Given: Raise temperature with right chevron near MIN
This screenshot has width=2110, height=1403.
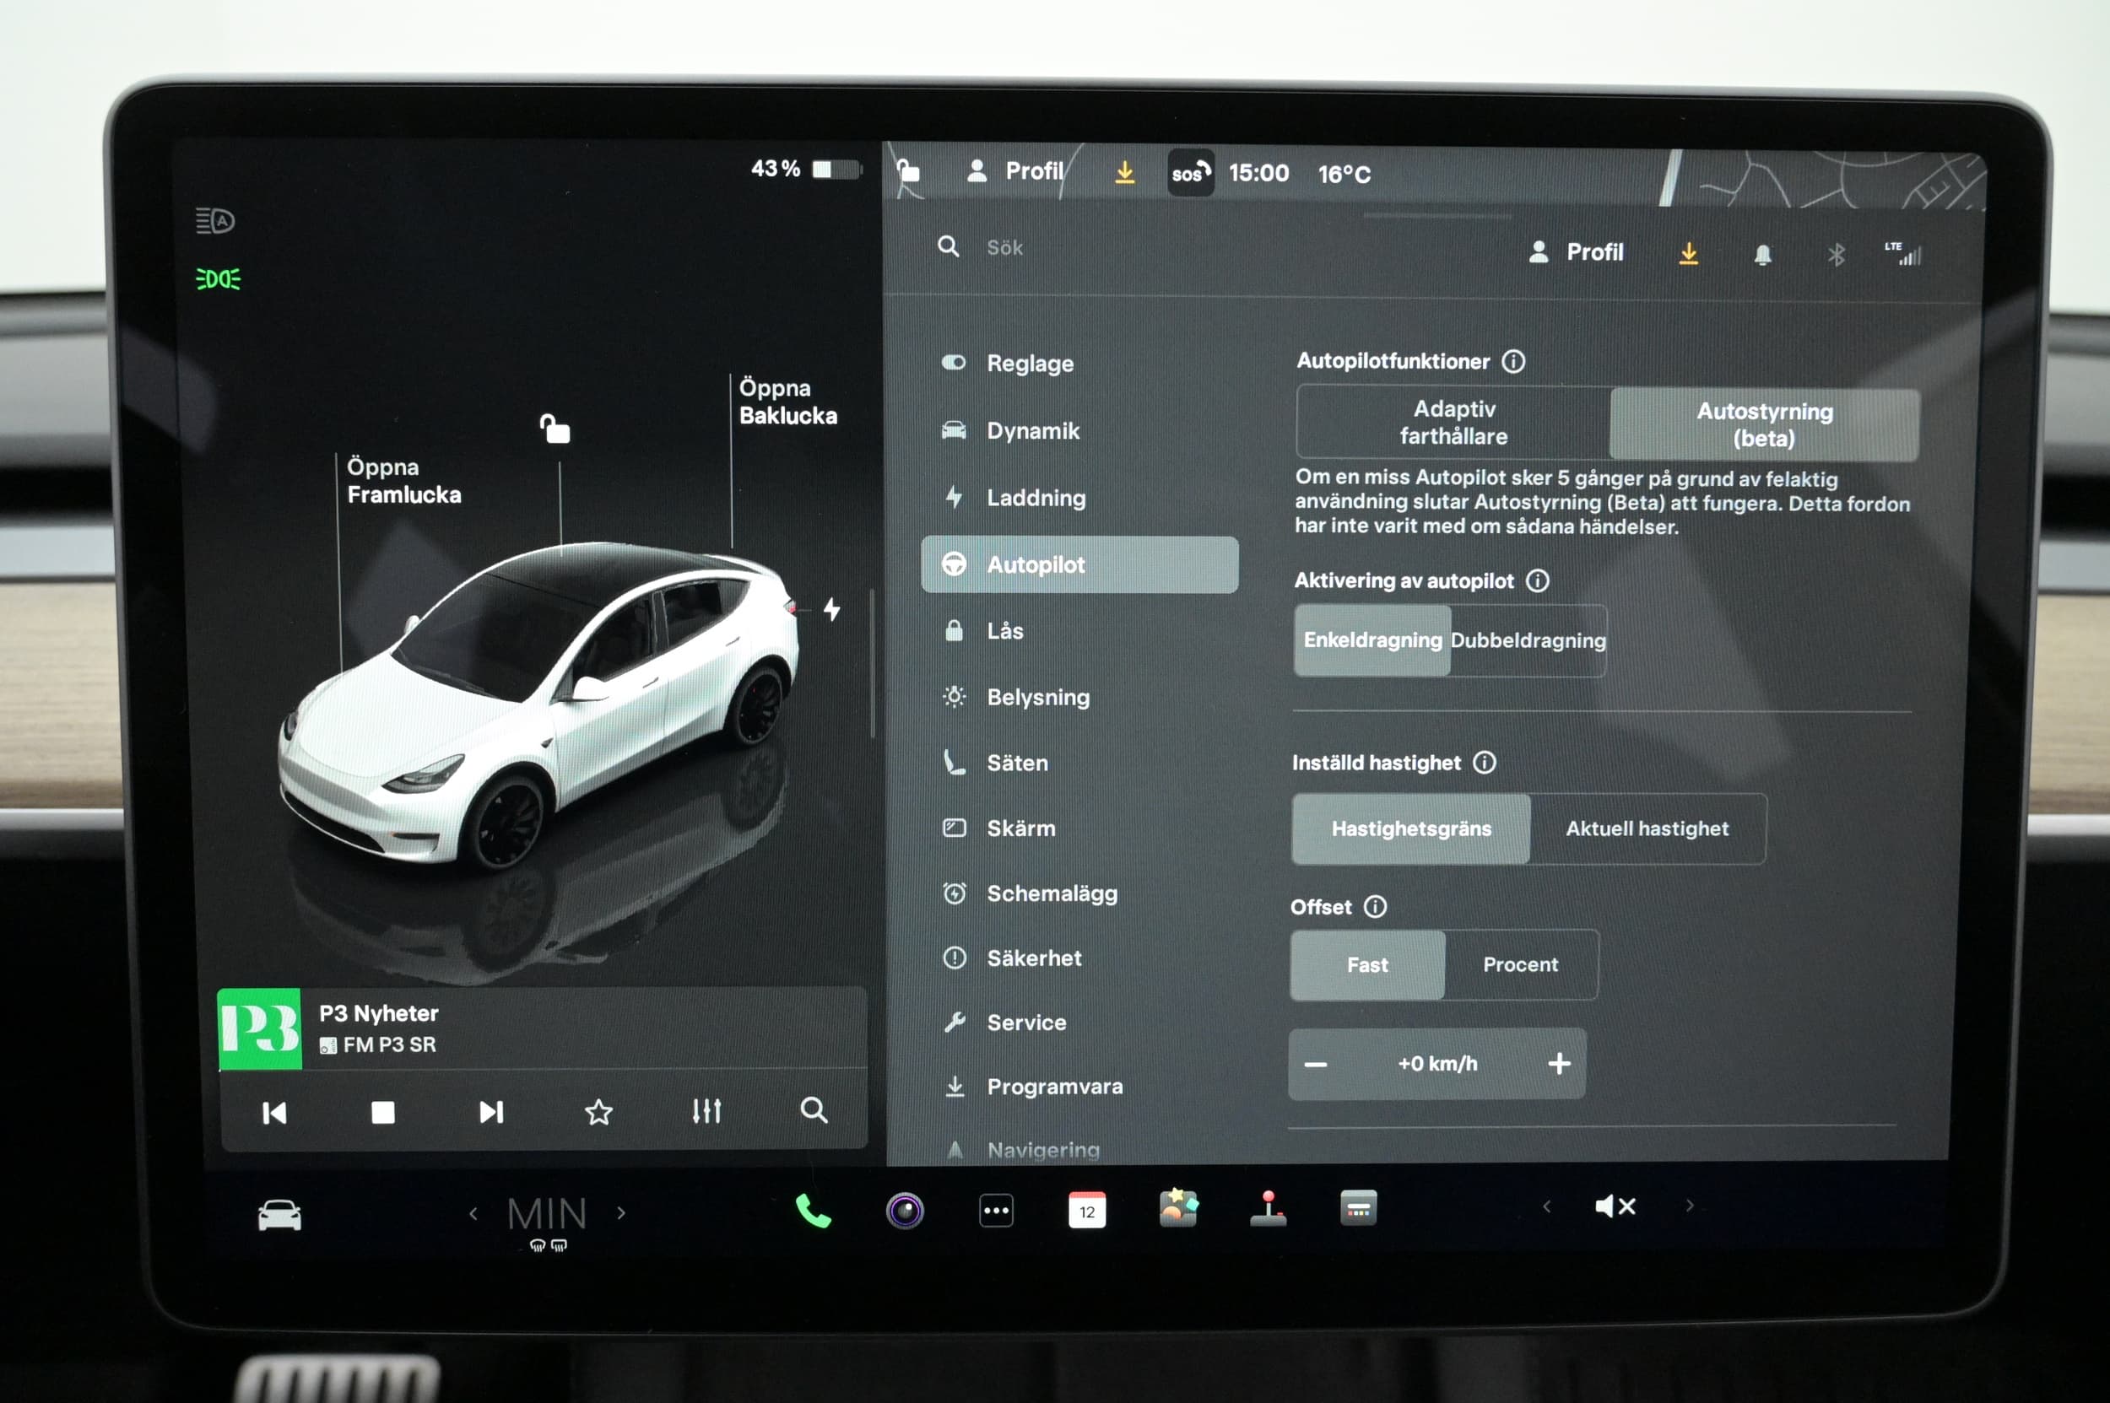Looking at the screenshot, I should [x=621, y=1213].
